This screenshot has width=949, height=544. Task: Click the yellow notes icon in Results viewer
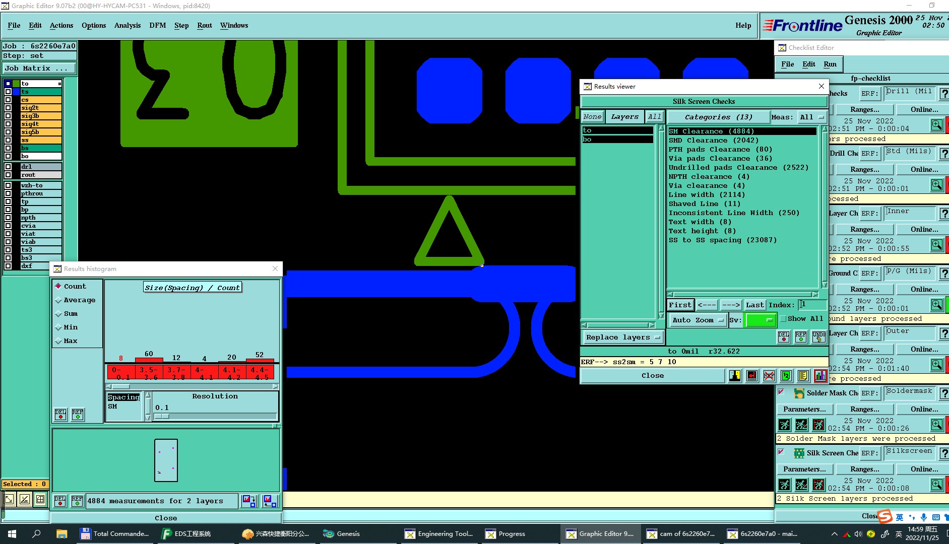(803, 376)
